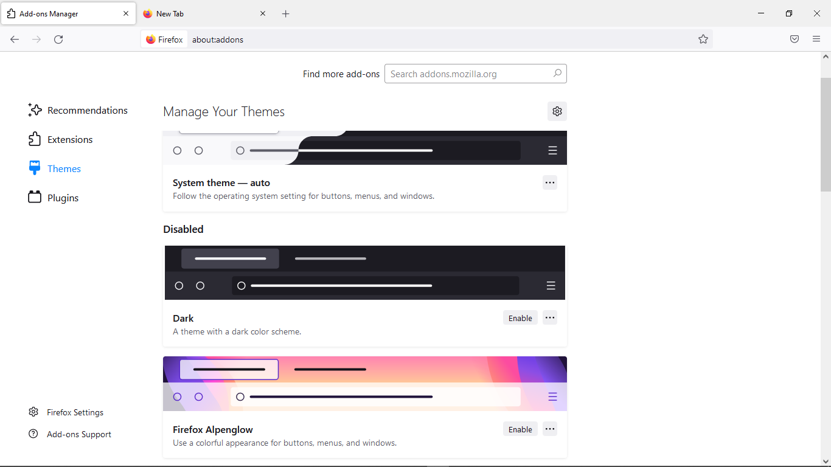Image resolution: width=831 pixels, height=467 pixels.
Task: Click the Plugins block icon
Action: (35, 198)
